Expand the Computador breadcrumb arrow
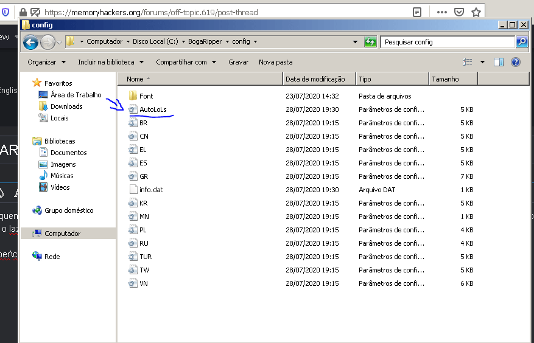Screen dimensions: 534x343 click(x=128, y=41)
